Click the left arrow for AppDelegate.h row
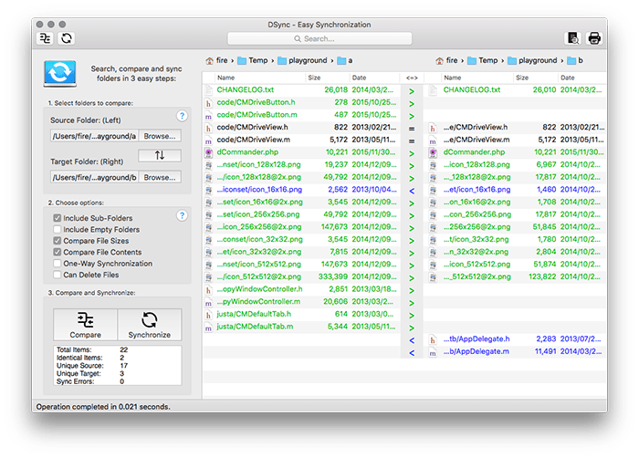639x458 pixels. point(412,340)
